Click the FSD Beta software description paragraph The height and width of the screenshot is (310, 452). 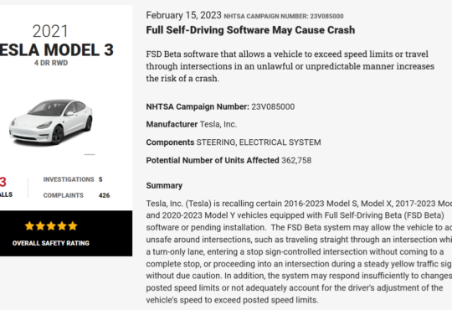coord(290,66)
